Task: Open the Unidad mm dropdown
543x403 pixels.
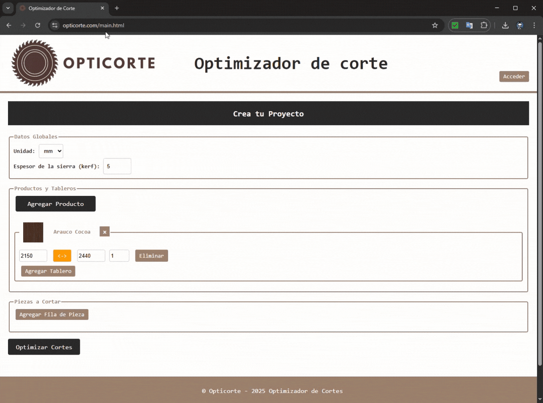Action: [x=51, y=151]
